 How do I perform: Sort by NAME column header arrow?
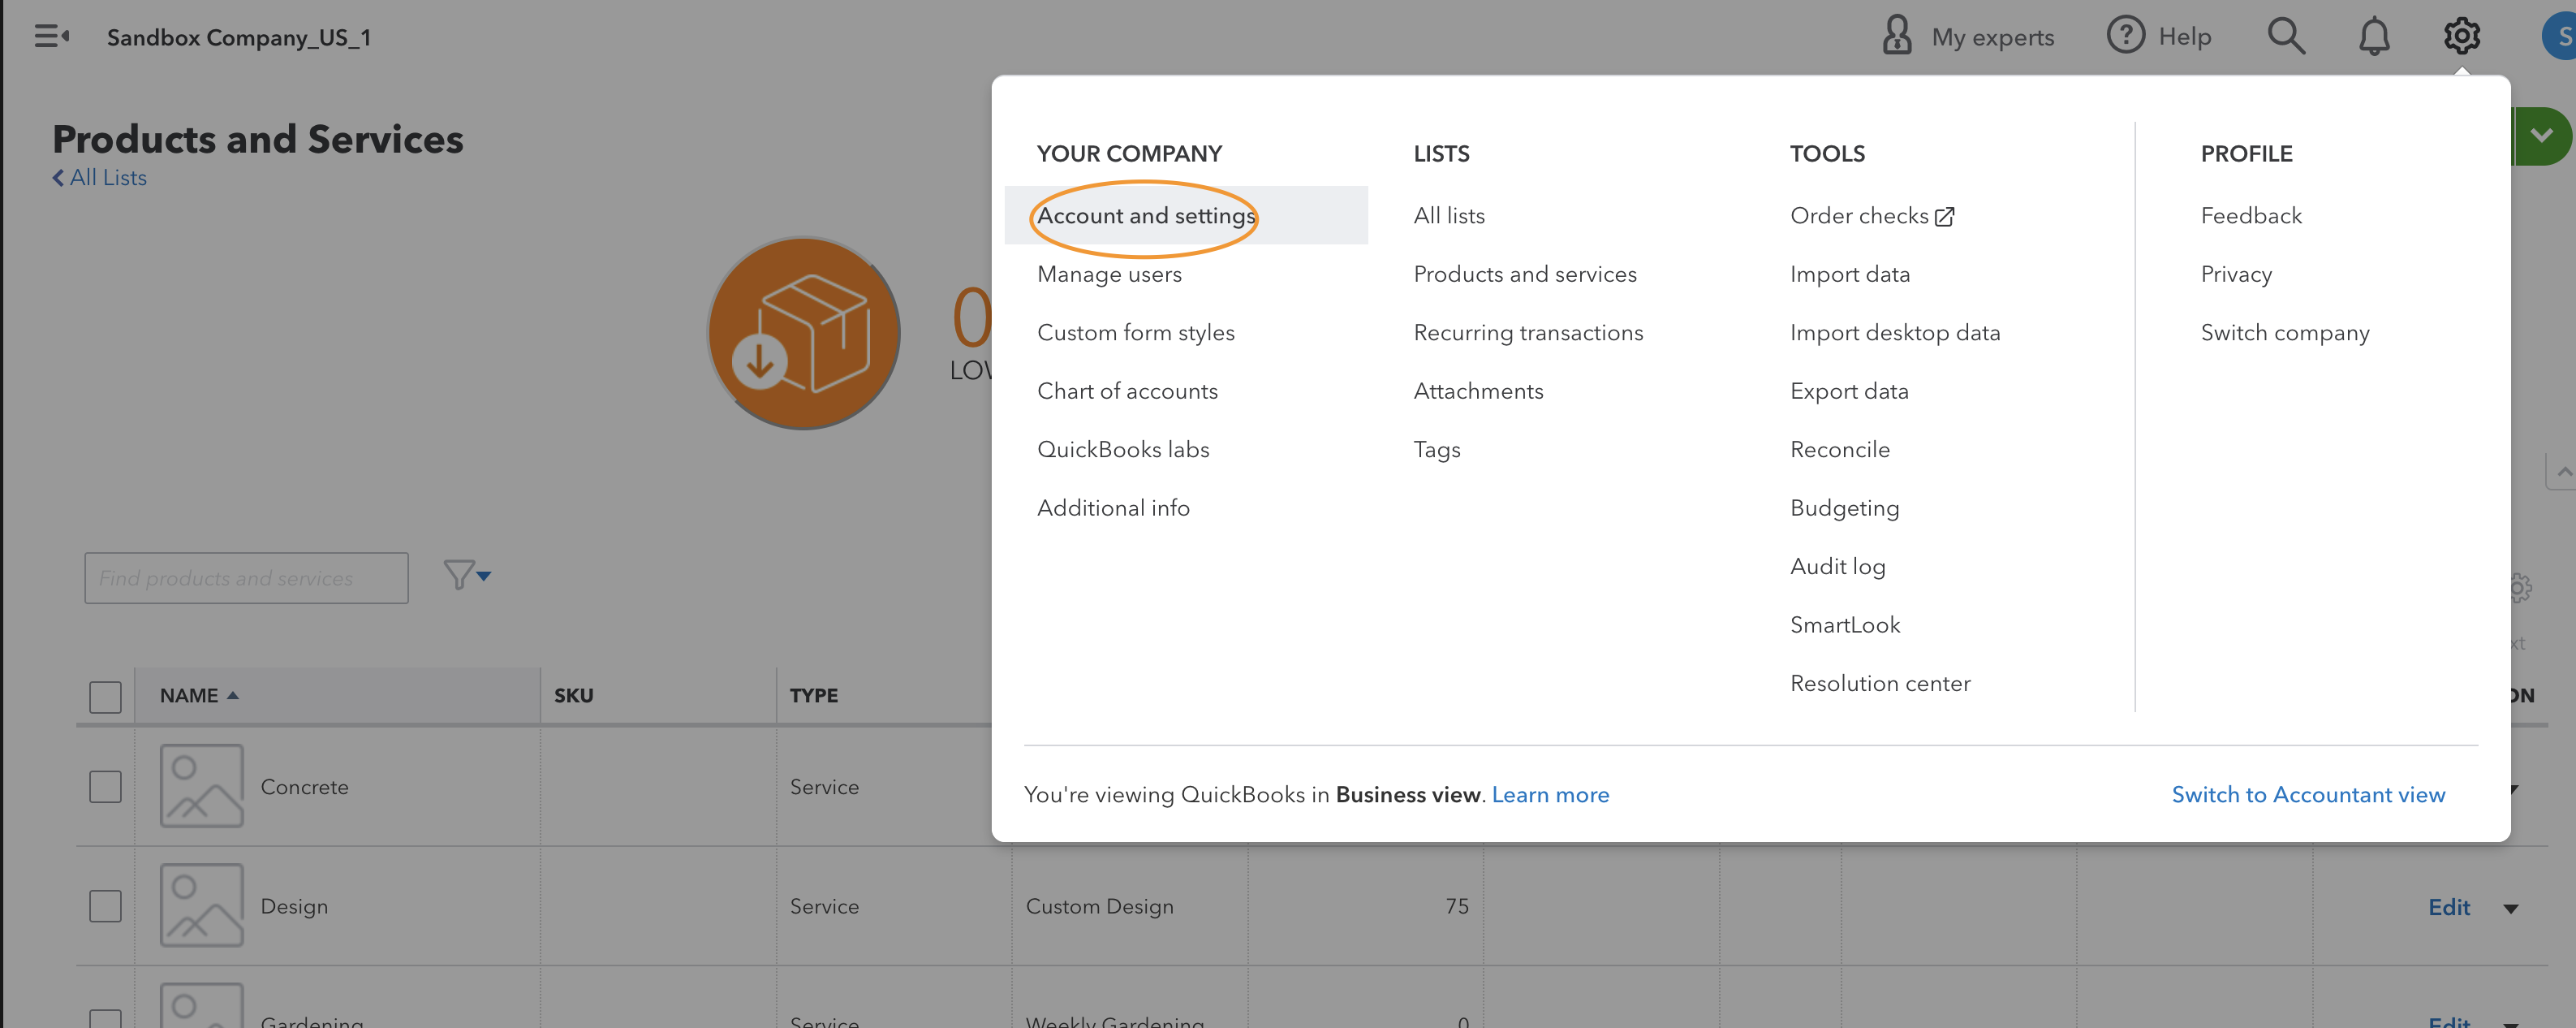pyautogui.click(x=233, y=696)
